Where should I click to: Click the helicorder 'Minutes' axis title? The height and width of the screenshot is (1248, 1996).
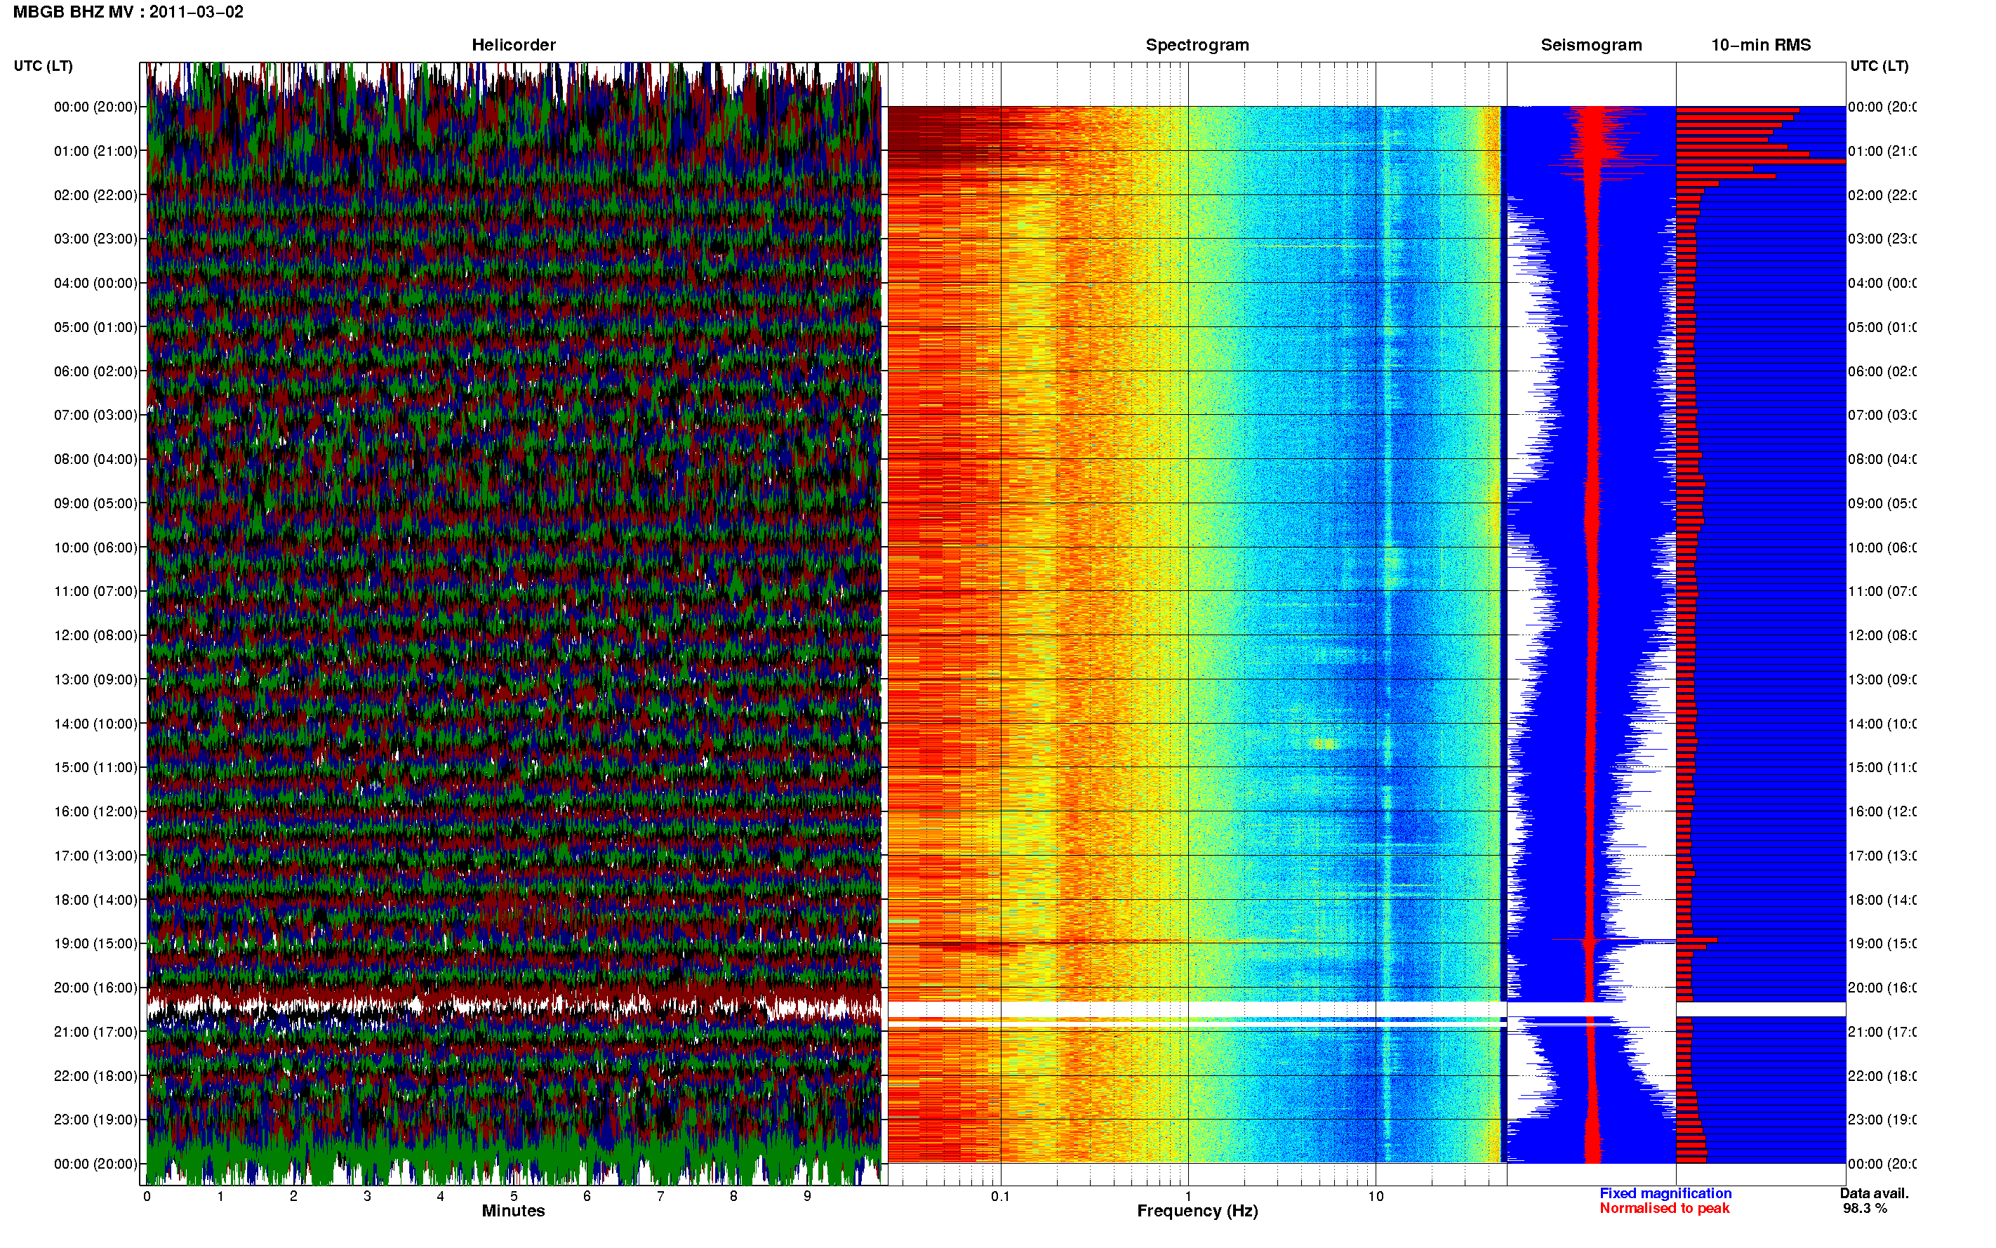(513, 1211)
